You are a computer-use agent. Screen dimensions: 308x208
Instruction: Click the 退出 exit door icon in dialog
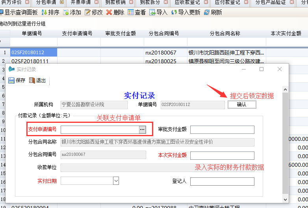point(32,80)
